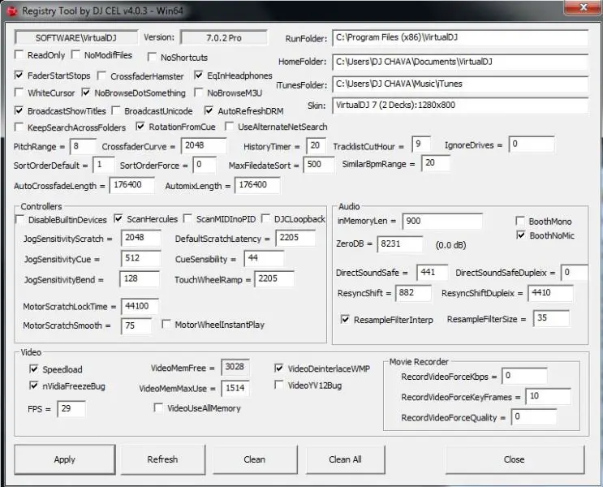
Task: Check the DJCLoopback option
Action: [x=265, y=218]
